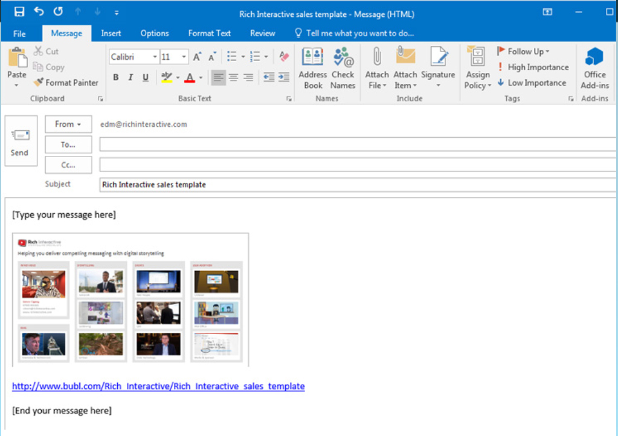
Task: Open the Attach File menu
Action: tap(377, 68)
